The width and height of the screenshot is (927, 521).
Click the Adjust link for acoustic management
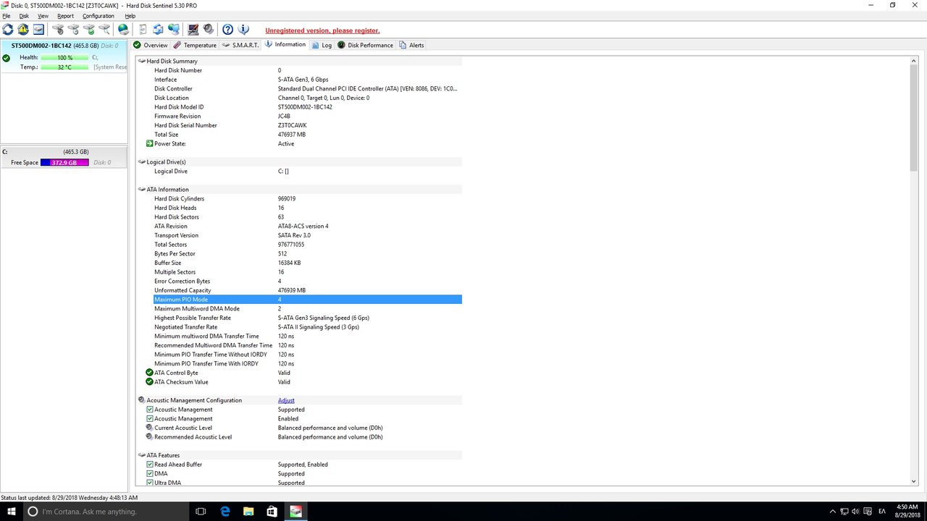point(286,400)
